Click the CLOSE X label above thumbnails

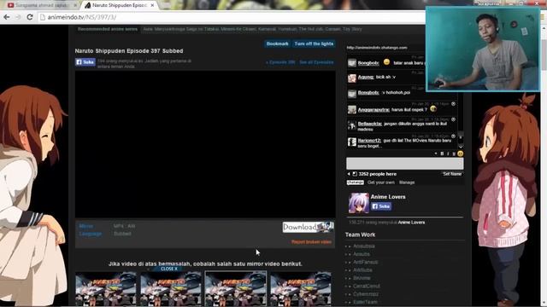click(x=169, y=269)
